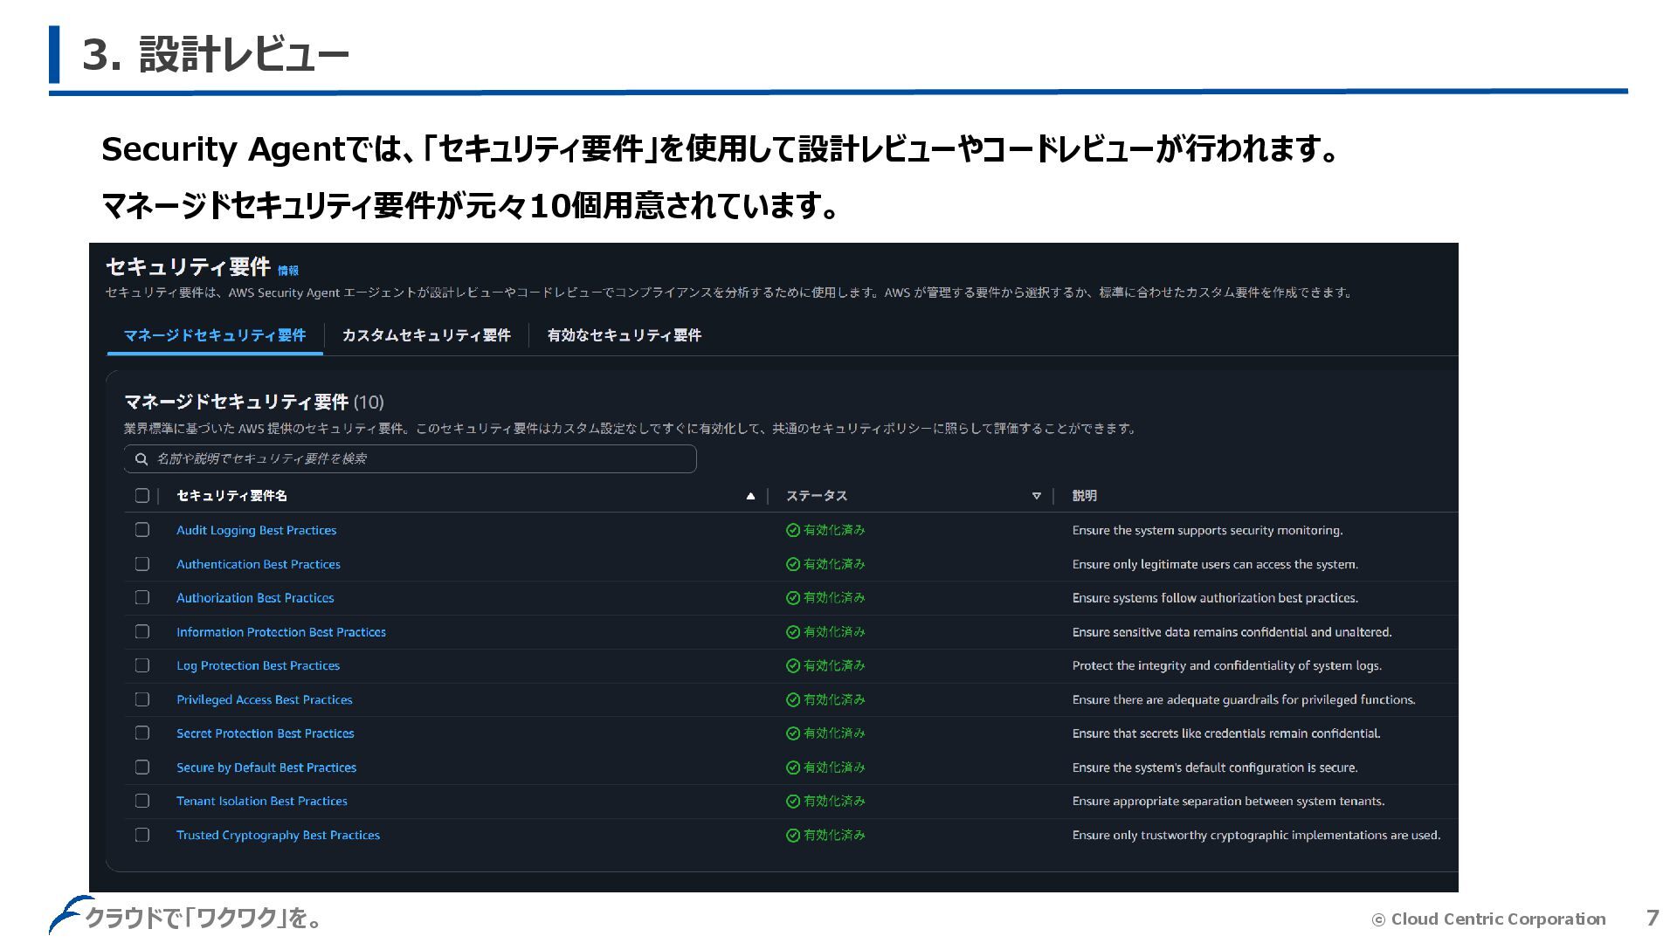Sort the ステータス column arrow
Viewport: 1677px width, 943px height.
point(1037,496)
